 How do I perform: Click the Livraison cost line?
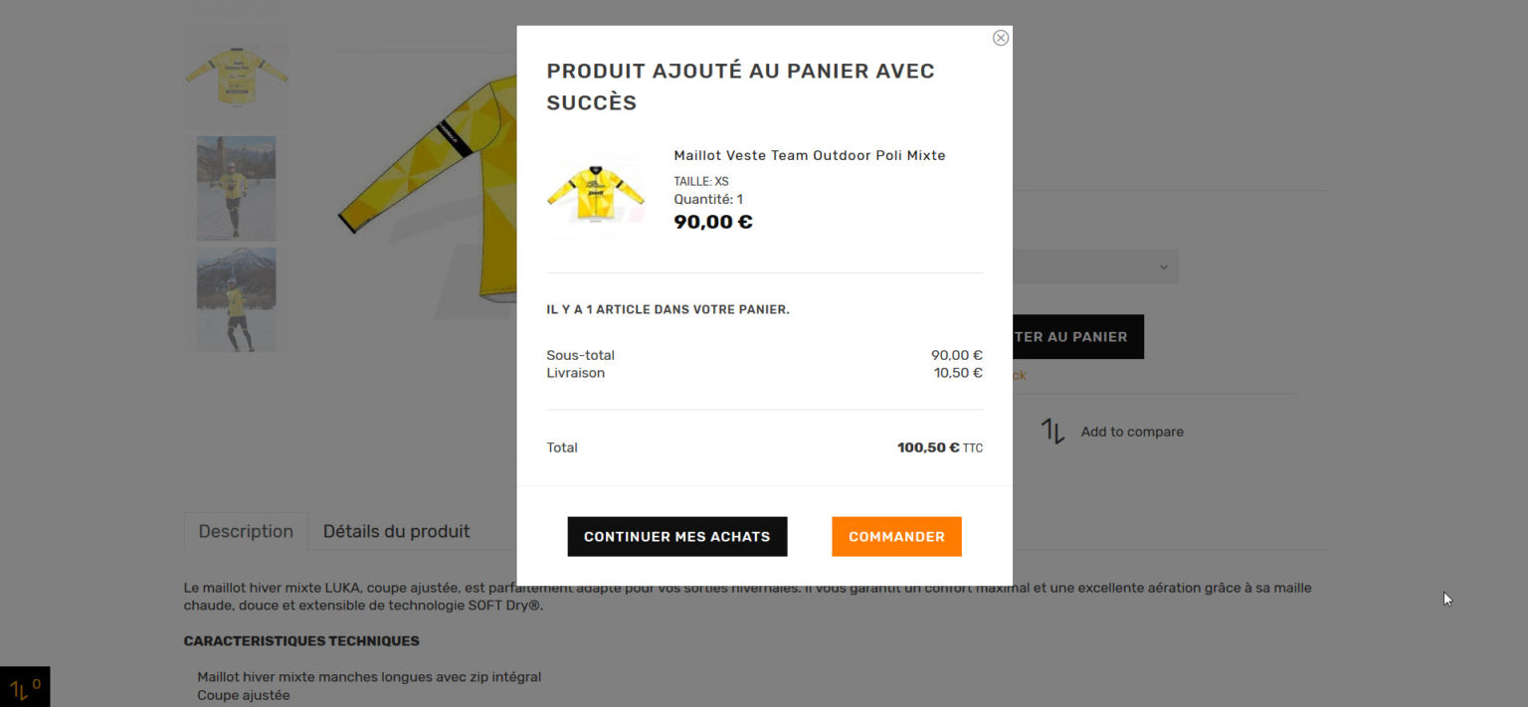pos(764,373)
